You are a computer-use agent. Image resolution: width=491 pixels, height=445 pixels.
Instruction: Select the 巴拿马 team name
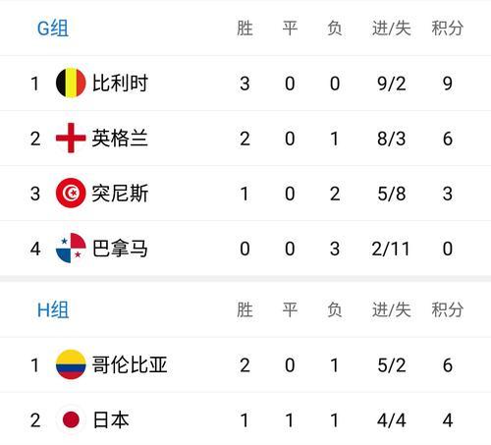120,248
